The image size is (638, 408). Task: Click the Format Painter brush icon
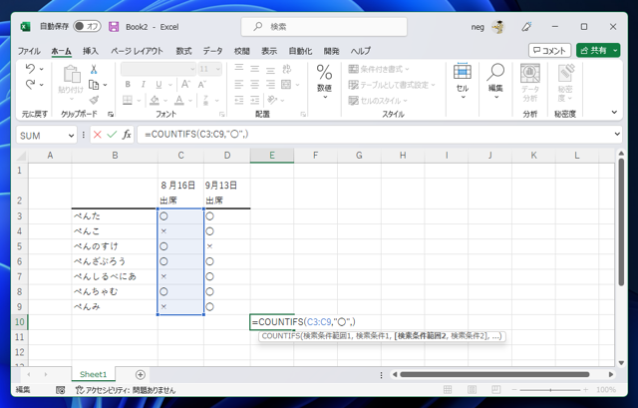(x=94, y=100)
